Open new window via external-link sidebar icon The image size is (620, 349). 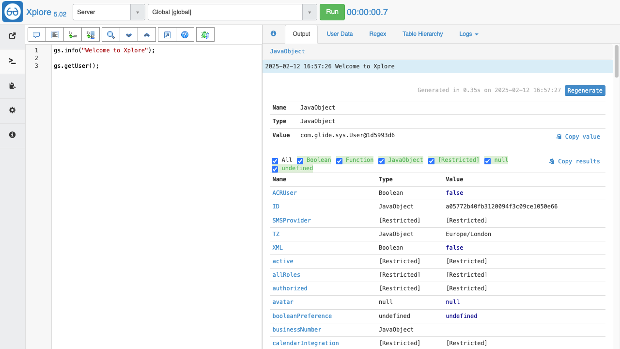13,36
